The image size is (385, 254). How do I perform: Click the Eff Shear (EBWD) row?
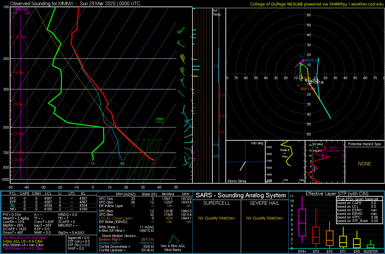(x=145, y=221)
